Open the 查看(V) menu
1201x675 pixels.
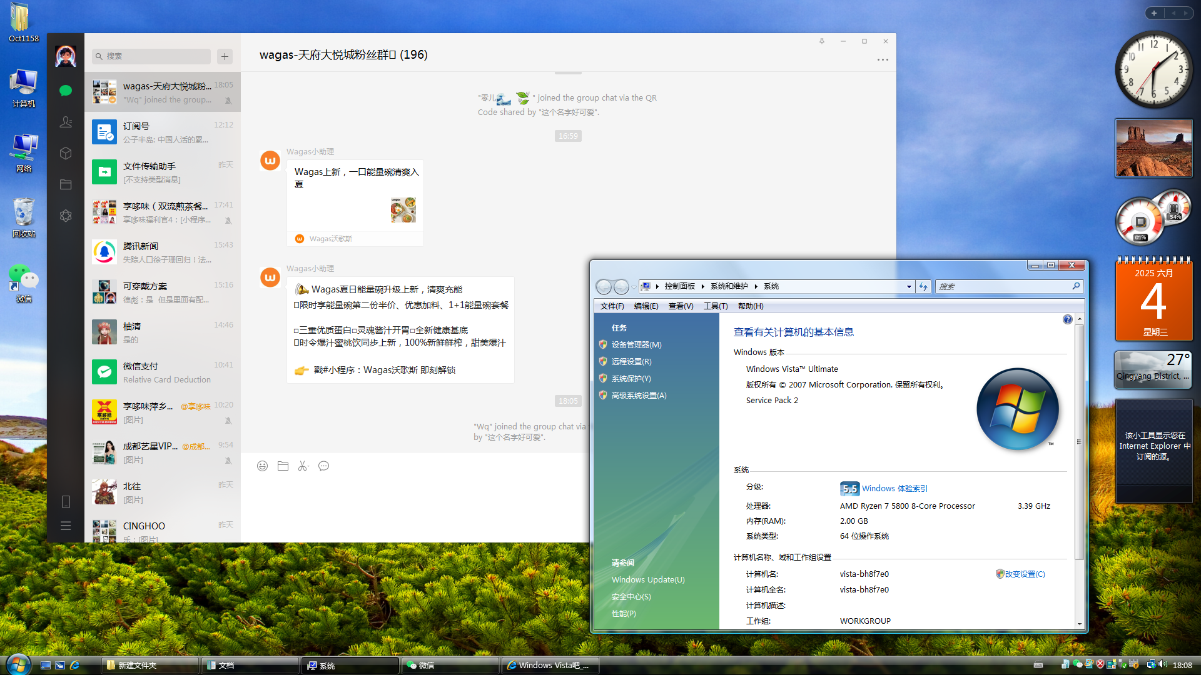[x=681, y=306]
